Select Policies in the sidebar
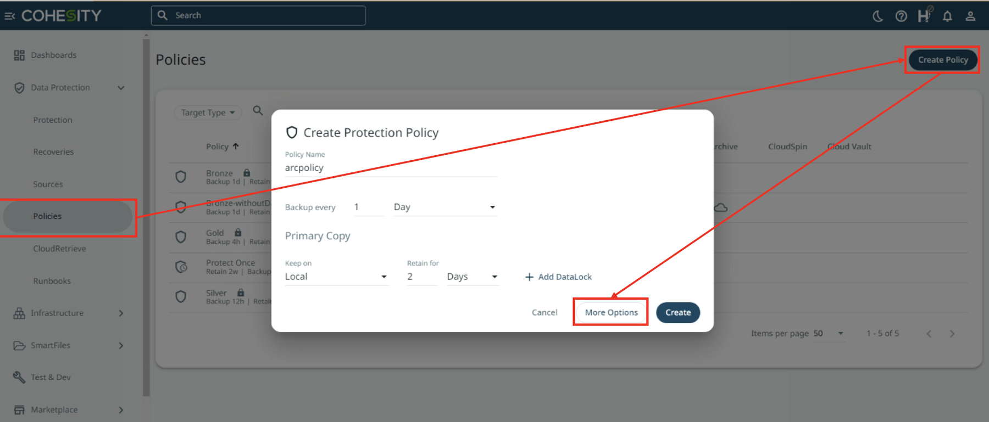This screenshot has height=422, width=989. click(x=68, y=216)
